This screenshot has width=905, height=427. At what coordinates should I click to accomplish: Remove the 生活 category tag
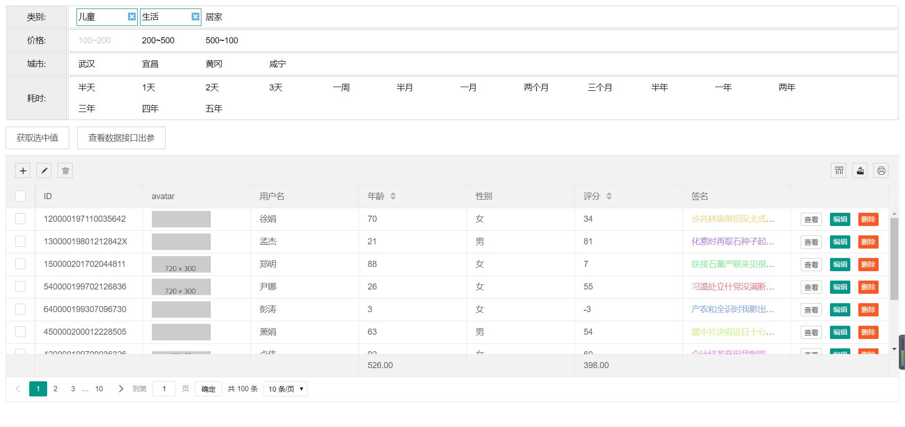[x=195, y=17]
